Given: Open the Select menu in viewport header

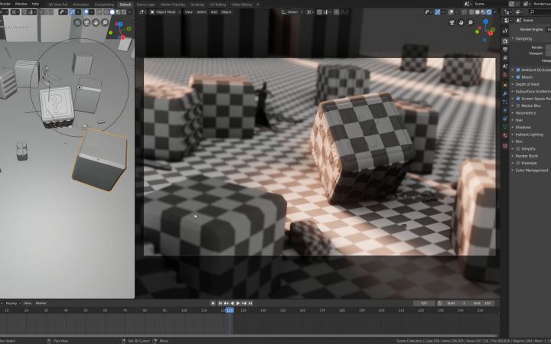Looking at the screenshot, I should (201, 12).
